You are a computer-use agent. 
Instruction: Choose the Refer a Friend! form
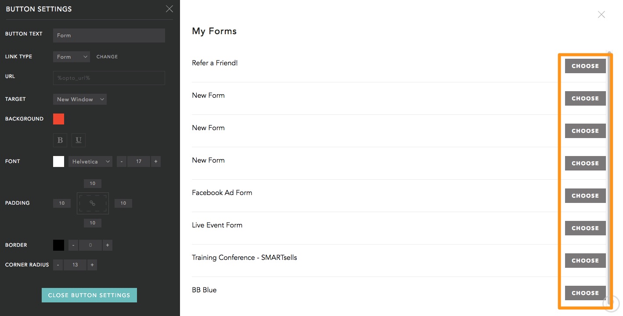pos(585,66)
